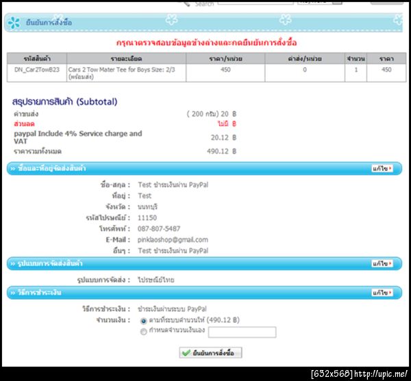
Task: Click the paypal service charge 20.12 B value
Action: point(223,137)
